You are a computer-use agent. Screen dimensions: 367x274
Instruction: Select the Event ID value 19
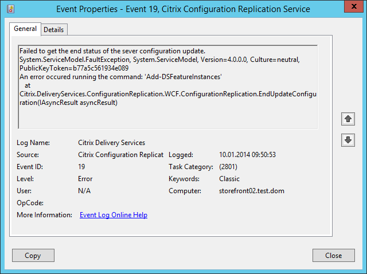[81, 167]
